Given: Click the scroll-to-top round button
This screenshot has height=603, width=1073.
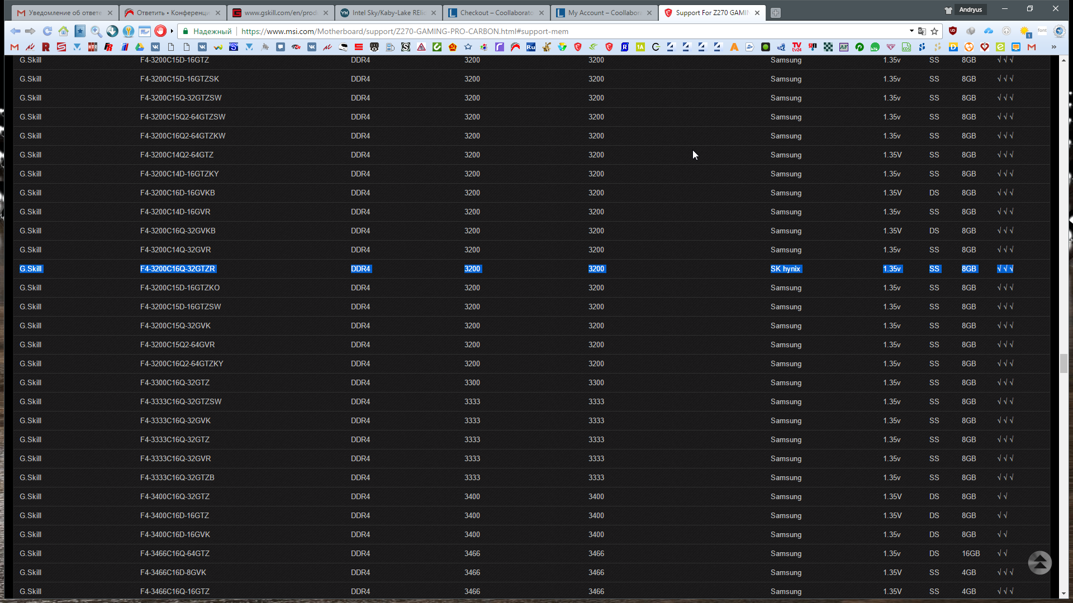Looking at the screenshot, I should pyautogui.click(x=1039, y=563).
